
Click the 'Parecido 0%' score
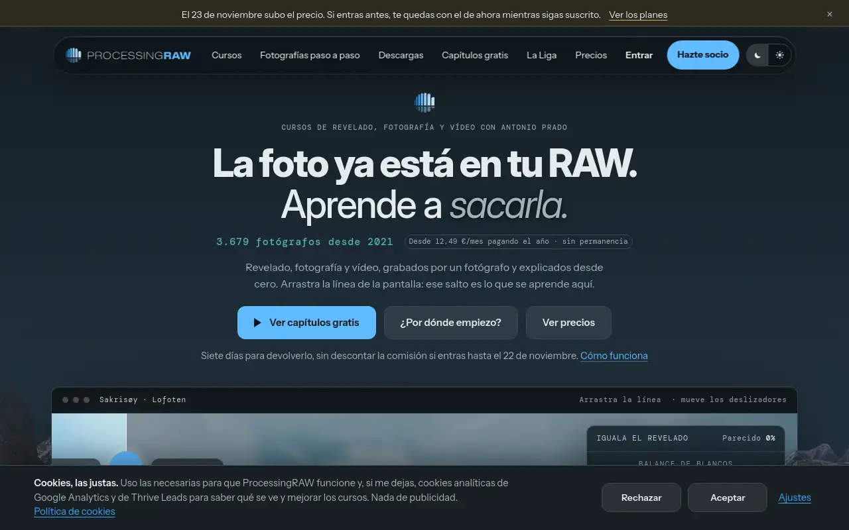coord(749,438)
